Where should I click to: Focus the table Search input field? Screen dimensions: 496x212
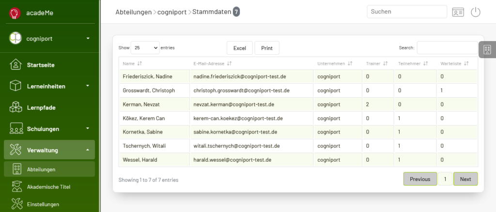click(447, 48)
